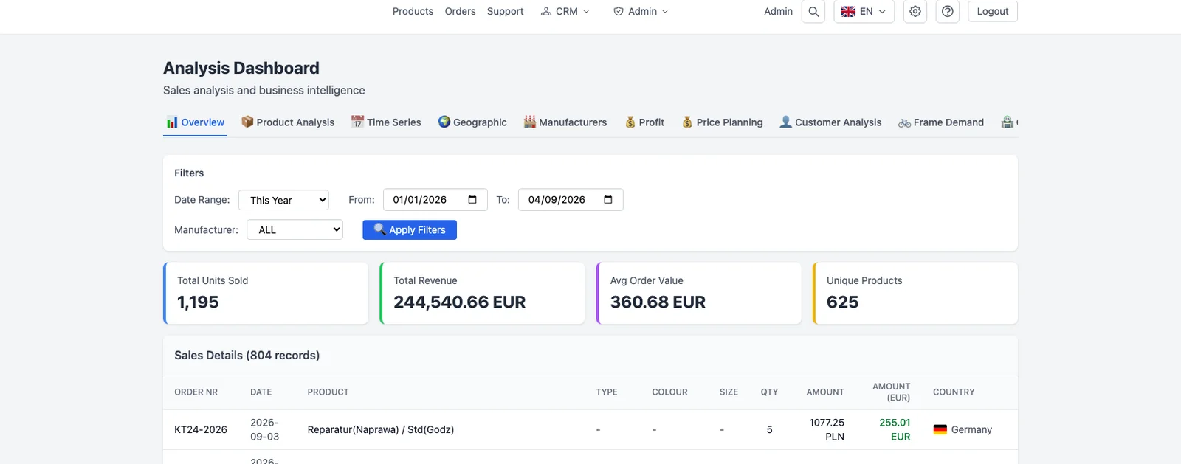Click the Logout button
1181x464 pixels.
coord(993,12)
